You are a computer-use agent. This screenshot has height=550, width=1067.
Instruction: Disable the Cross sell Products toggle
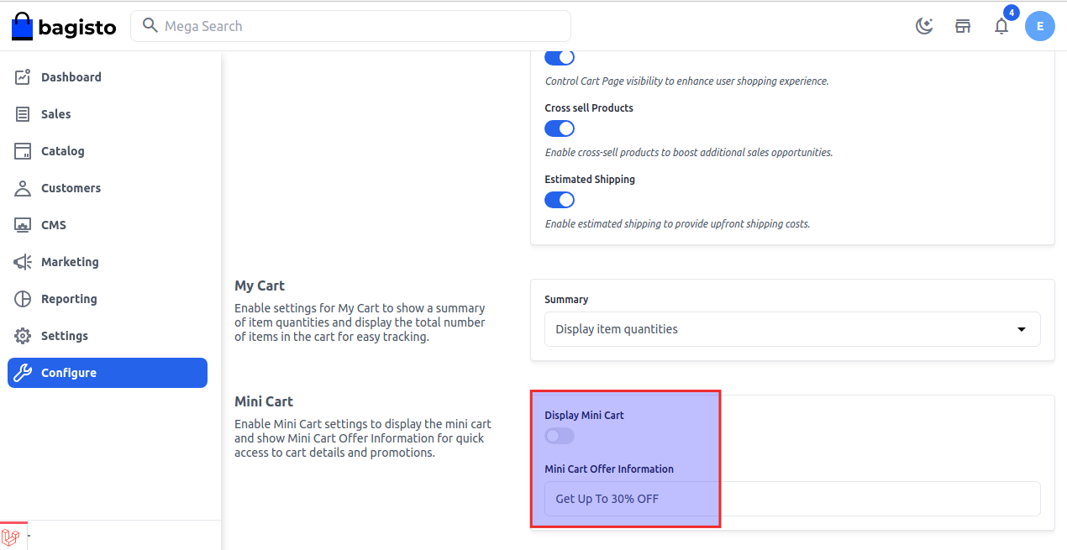pyautogui.click(x=560, y=128)
